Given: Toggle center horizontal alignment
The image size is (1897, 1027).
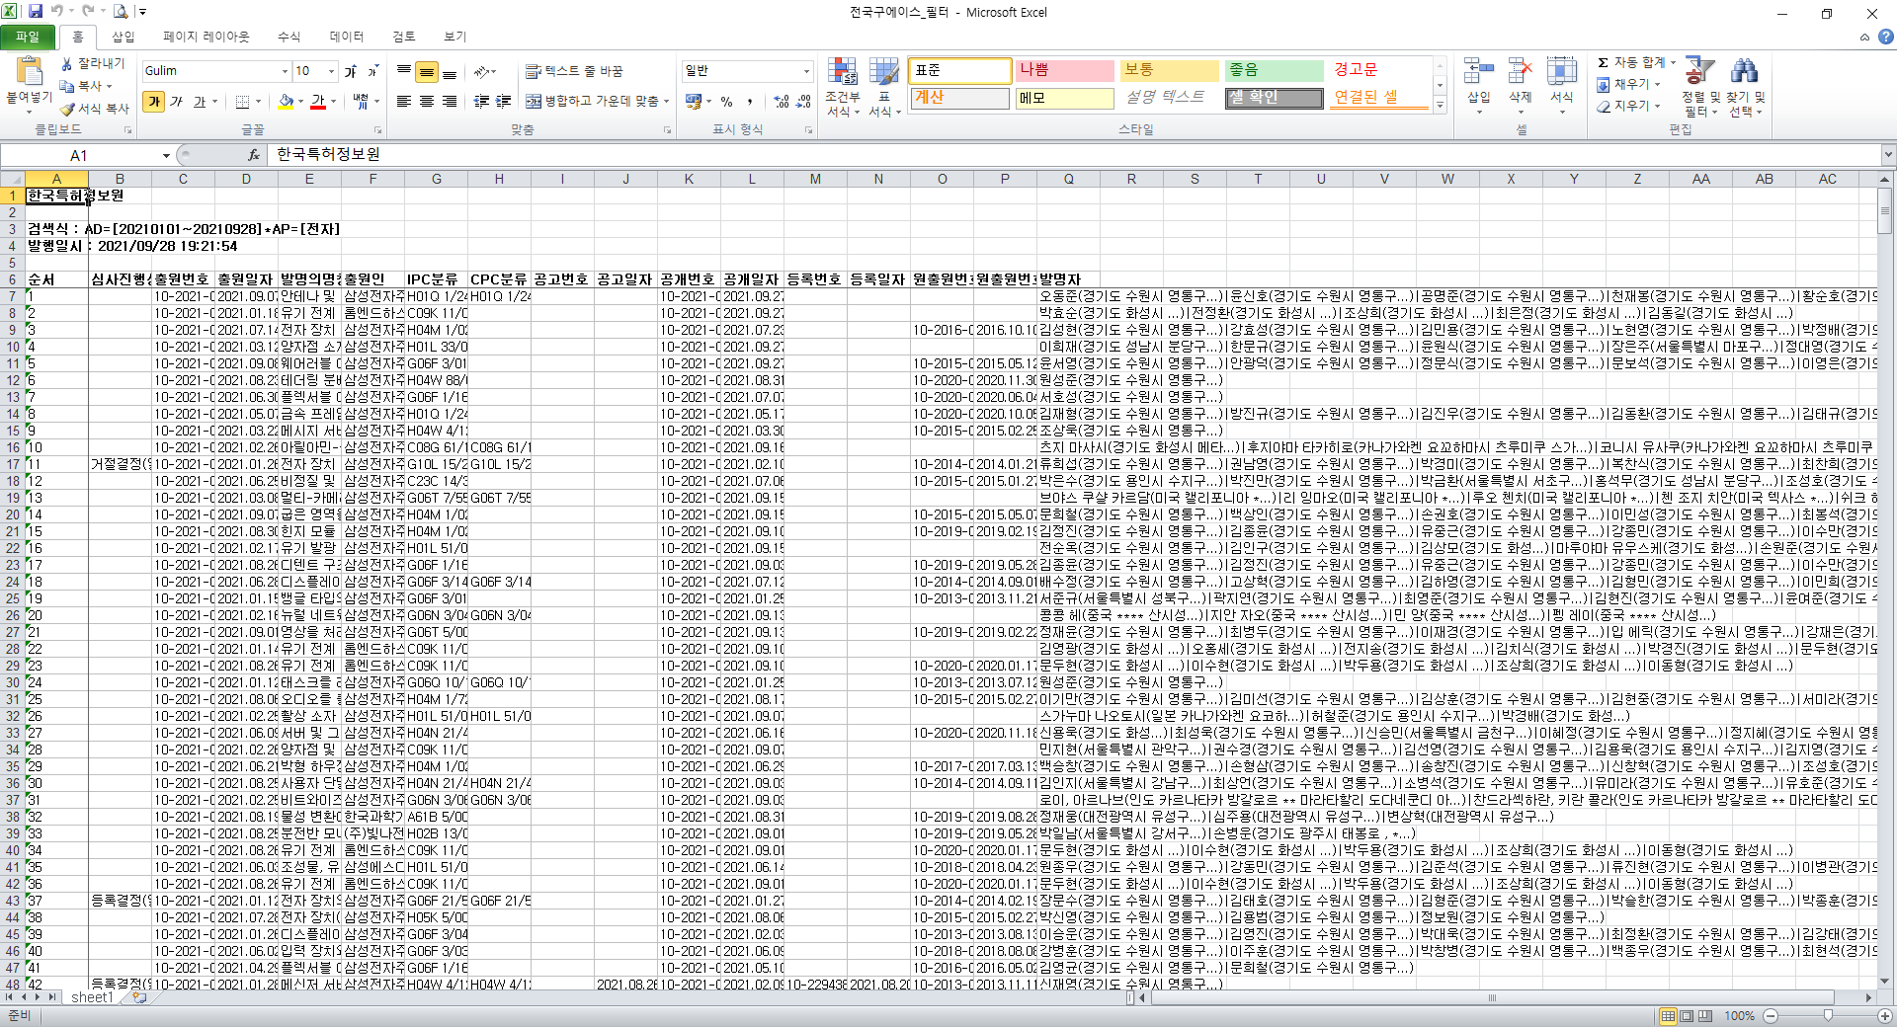Looking at the screenshot, I should point(427,102).
